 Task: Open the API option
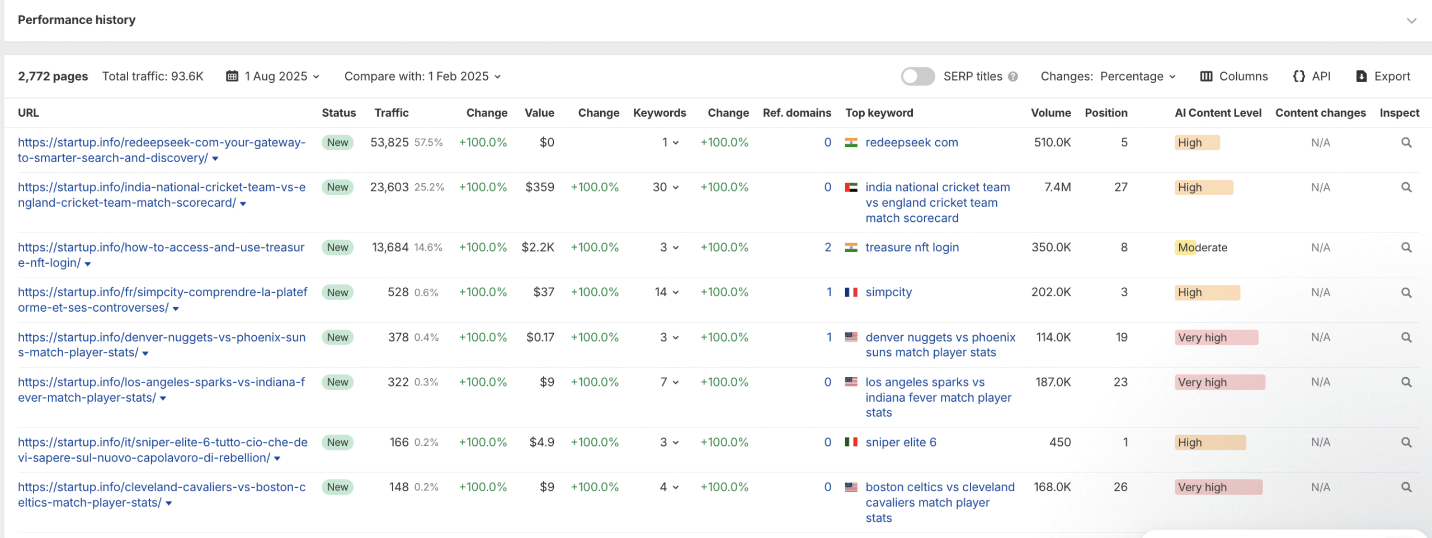click(1312, 77)
